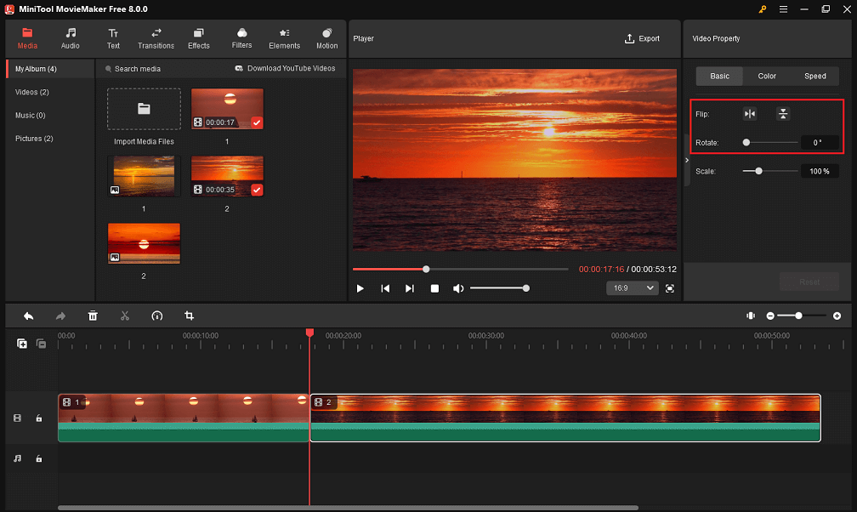The height and width of the screenshot is (512, 857).
Task: Flip the video vertically
Action: pos(783,114)
